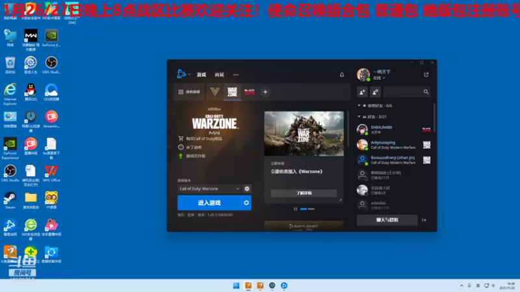The image size is (520, 292).
Task: Open GeForce Experience desktop shortcut
Action: pos(10,149)
